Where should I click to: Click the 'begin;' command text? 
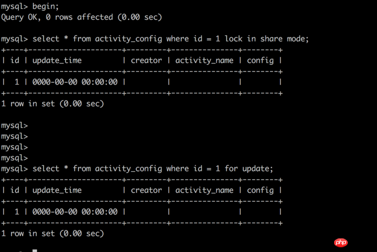click(45, 7)
